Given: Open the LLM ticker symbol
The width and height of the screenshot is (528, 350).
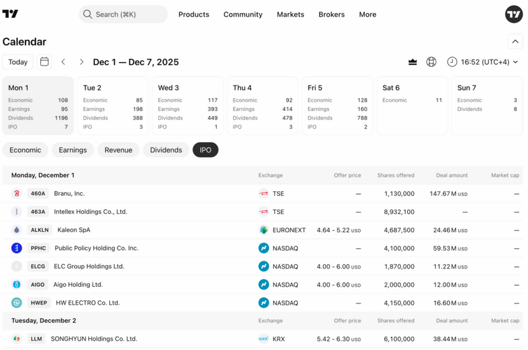Looking at the screenshot, I should click(x=37, y=339).
